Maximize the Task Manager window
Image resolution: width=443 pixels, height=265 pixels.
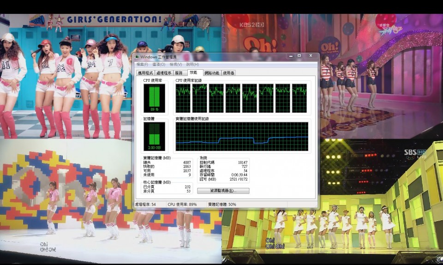299,56
